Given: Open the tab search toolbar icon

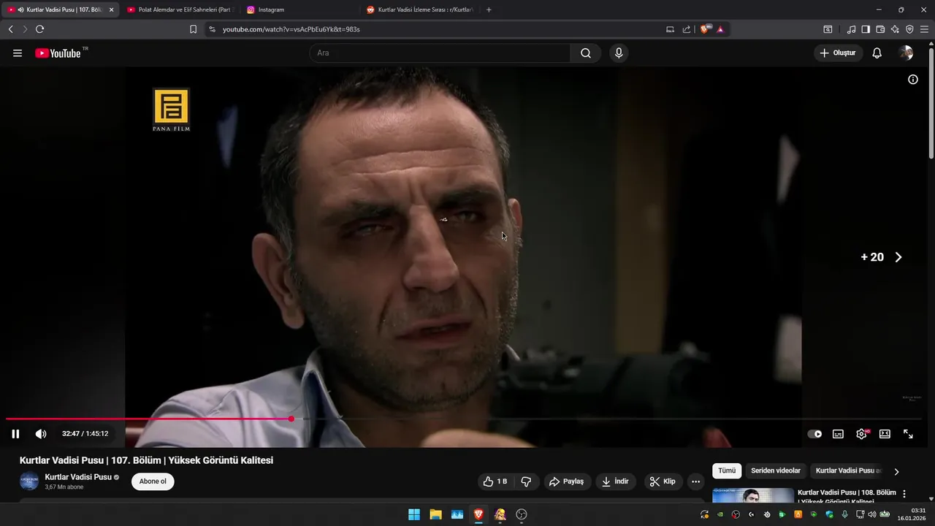Looking at the screenshot, I should (828, 29).
